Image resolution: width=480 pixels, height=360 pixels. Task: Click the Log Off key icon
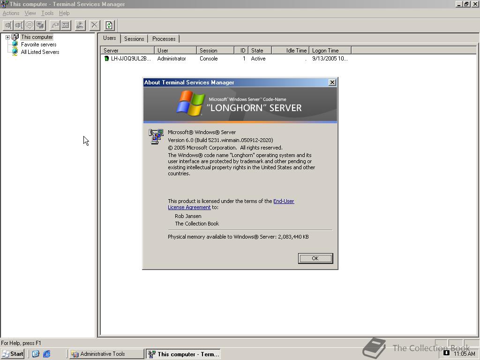[80, 25]
